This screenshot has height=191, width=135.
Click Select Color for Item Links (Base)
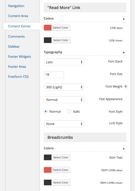(61, 170)
